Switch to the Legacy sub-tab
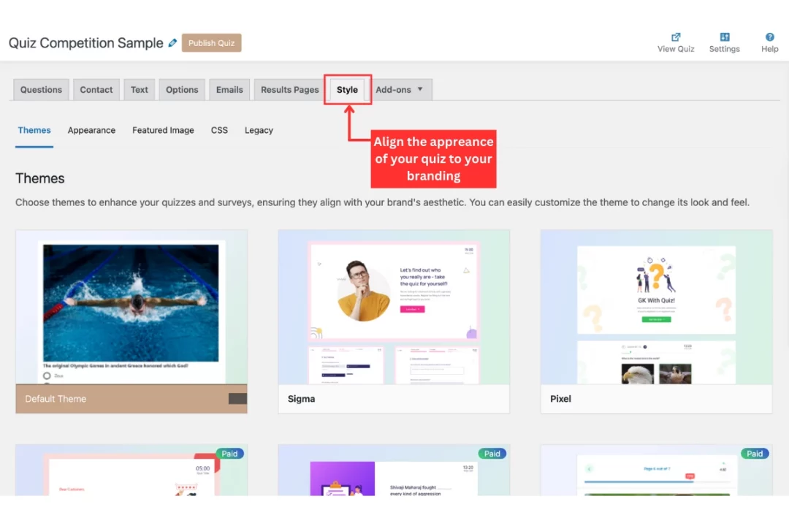This screenshot has height=526, width=789. tap(259, 130)
